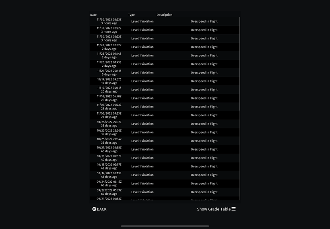
Task: Click the Show Grade Table hamburger icon
Action: pos(233,209)
